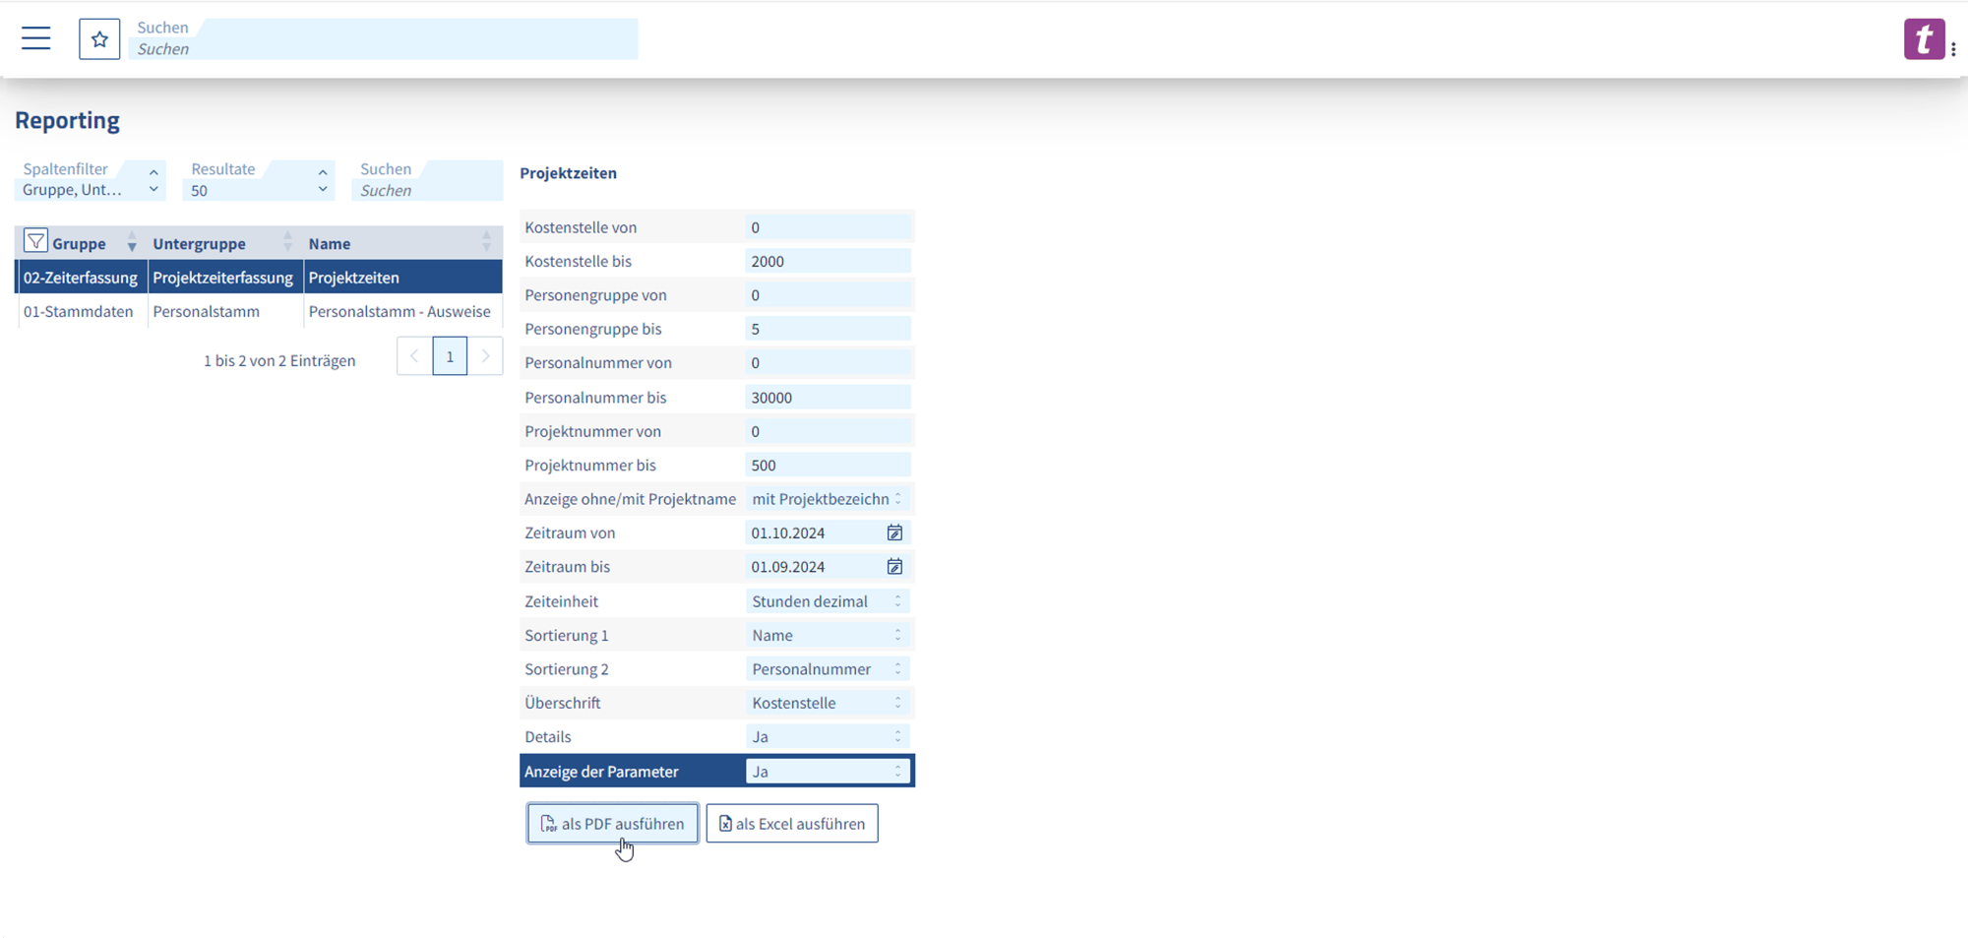Sort table by Untergruppe column arrows
Screen dimensions: 1968x938
(x=287, y=242)
